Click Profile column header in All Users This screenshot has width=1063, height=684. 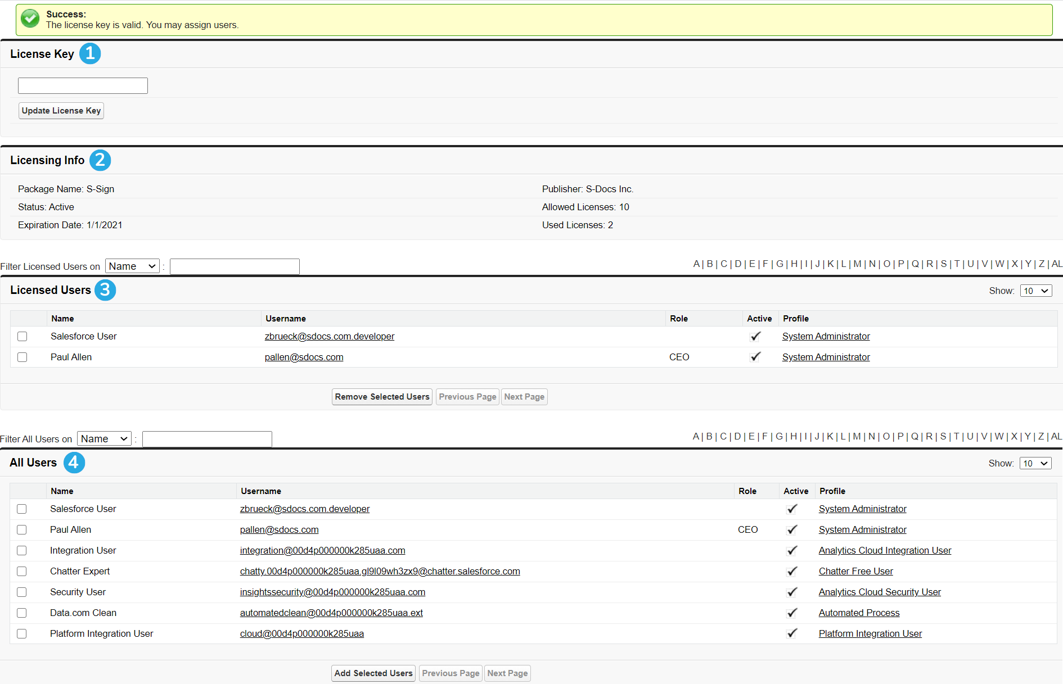pyautogui.click(x=832, y=491)
